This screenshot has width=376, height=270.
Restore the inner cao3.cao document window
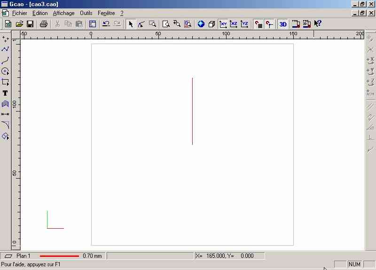coord(362,13)
